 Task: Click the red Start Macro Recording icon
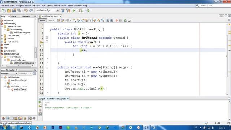116,20
